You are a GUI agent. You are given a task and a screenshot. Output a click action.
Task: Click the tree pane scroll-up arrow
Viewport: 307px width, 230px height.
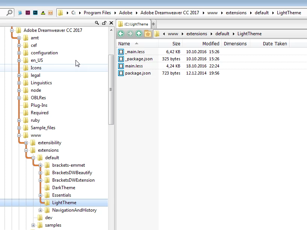(x=111, y=30)
